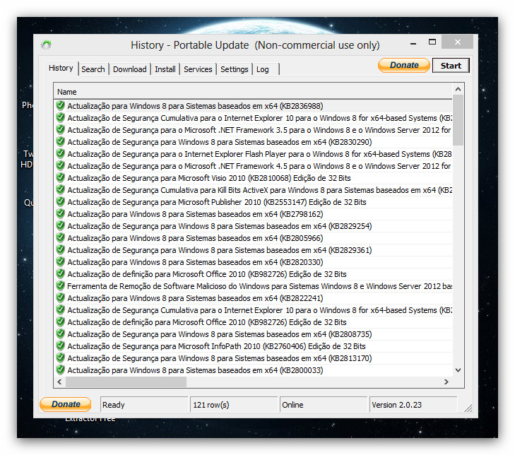Click shield icon beside KB2830290 update row
This screenshot has height=455, width=515.
coord(60,141)
